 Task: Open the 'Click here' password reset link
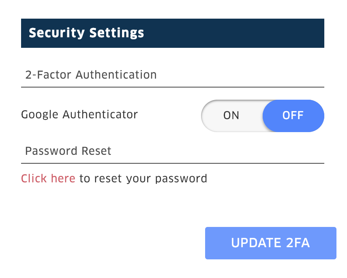pyautogui.click(x=48, y=178)
